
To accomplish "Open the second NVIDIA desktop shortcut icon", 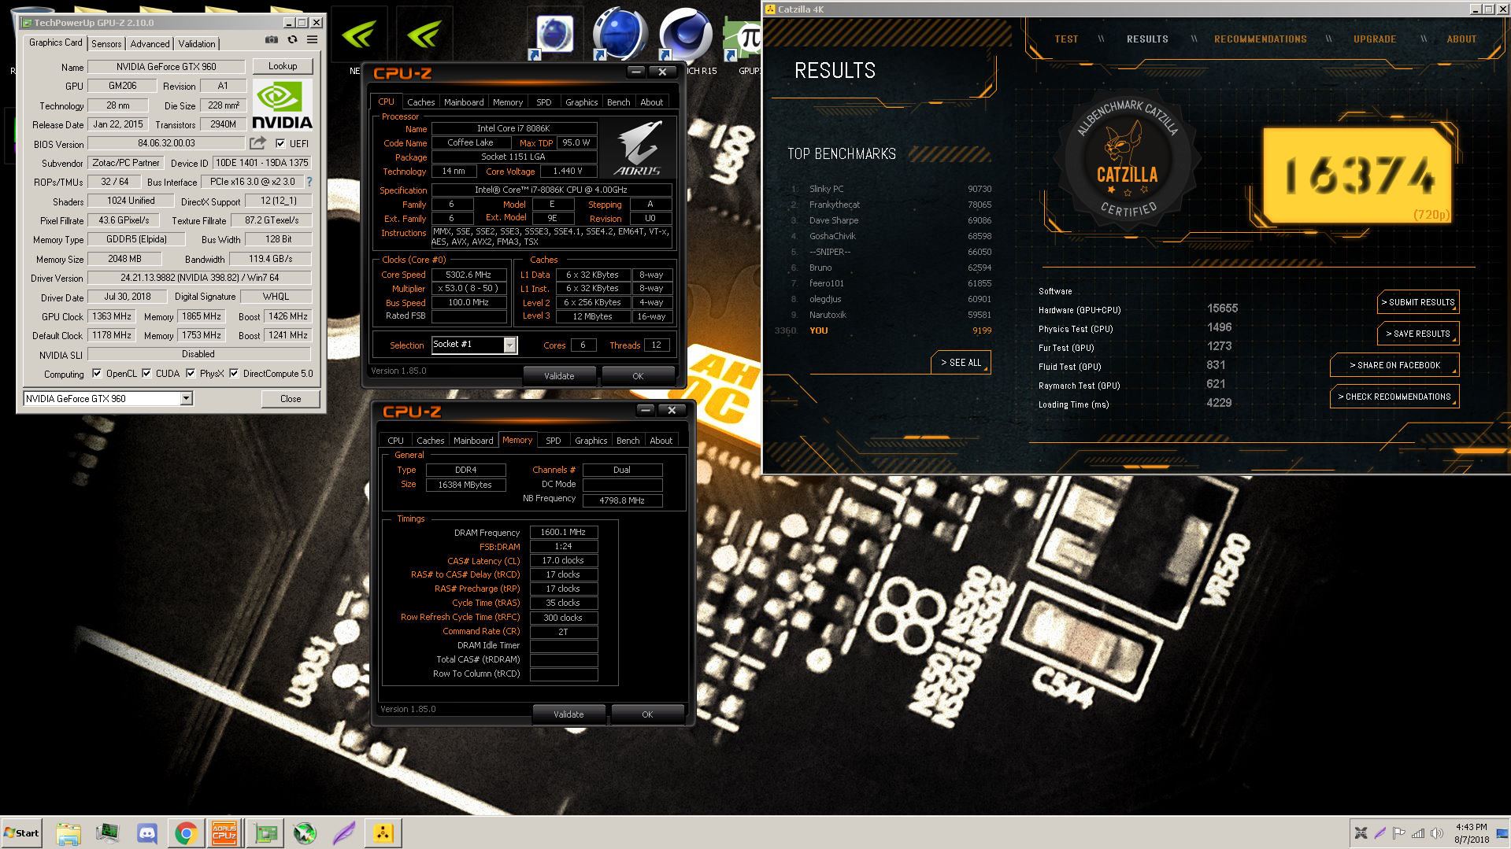I will [x=424, y=34].
